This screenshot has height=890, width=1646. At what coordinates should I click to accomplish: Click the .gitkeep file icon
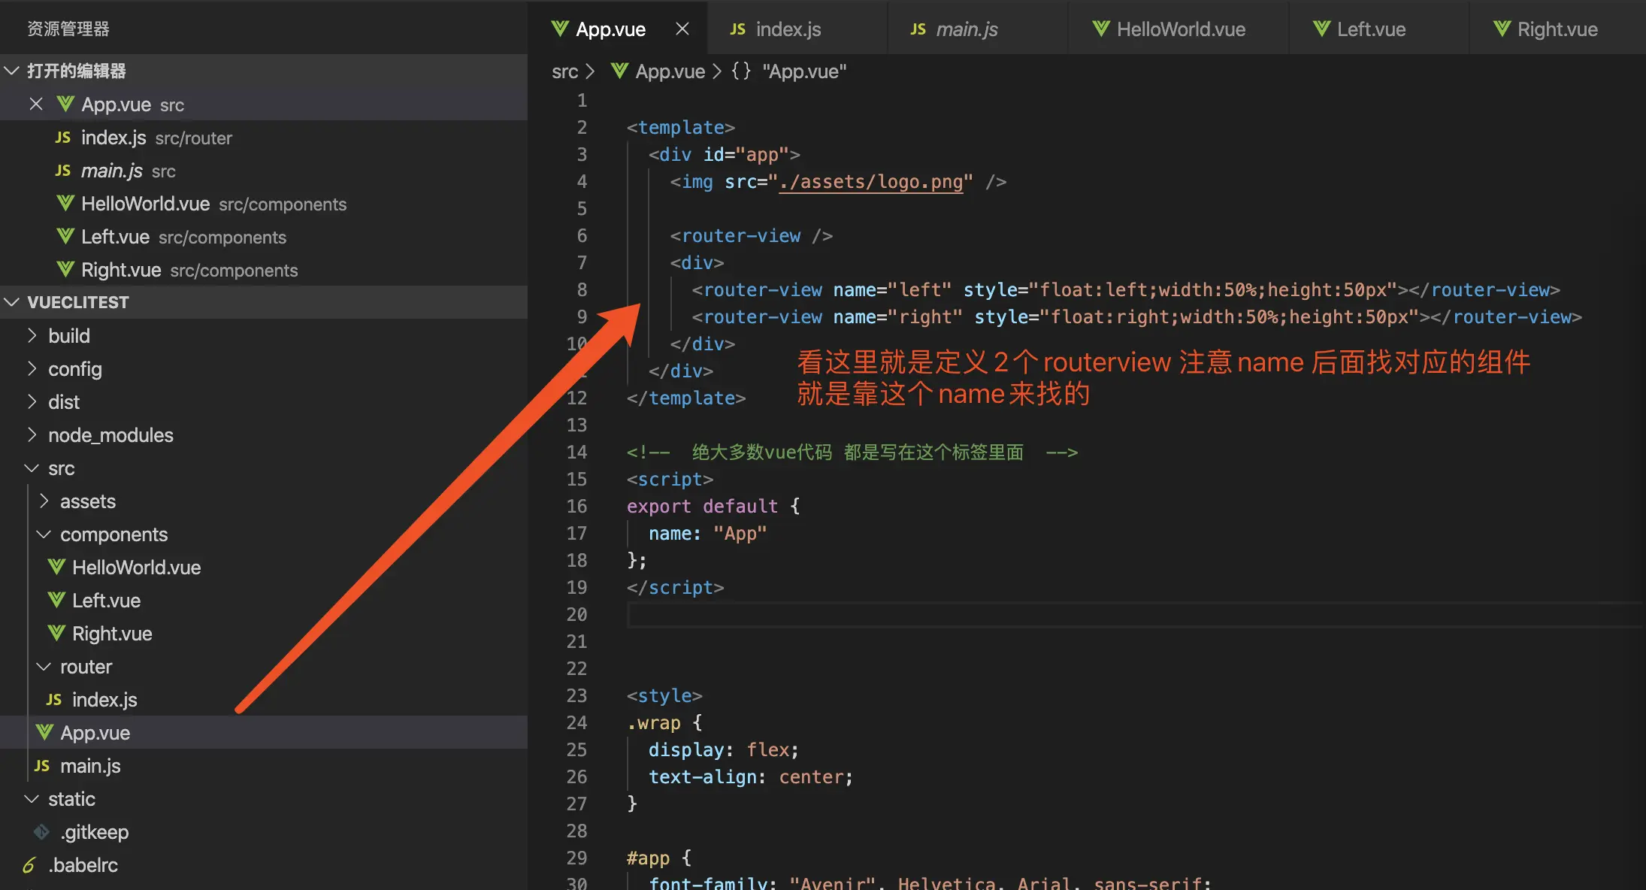click(42, 832)
